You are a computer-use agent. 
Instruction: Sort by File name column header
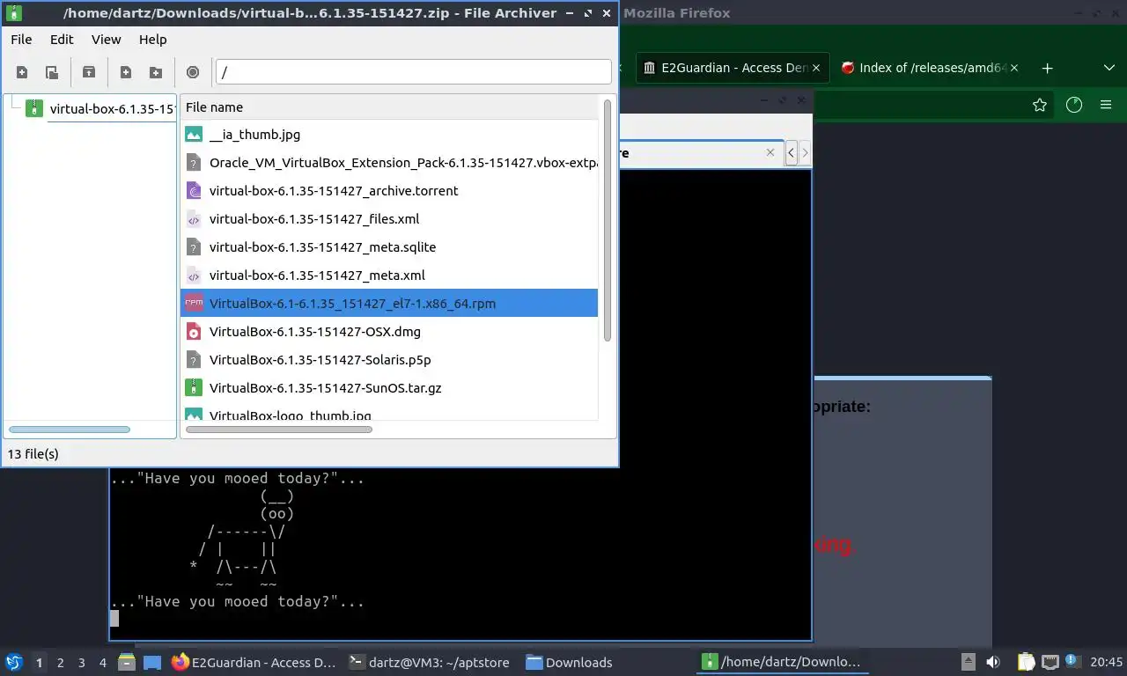click(x=390, y=107)
